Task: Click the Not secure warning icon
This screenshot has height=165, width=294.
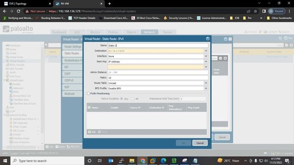Action: [x=27, y=11]
